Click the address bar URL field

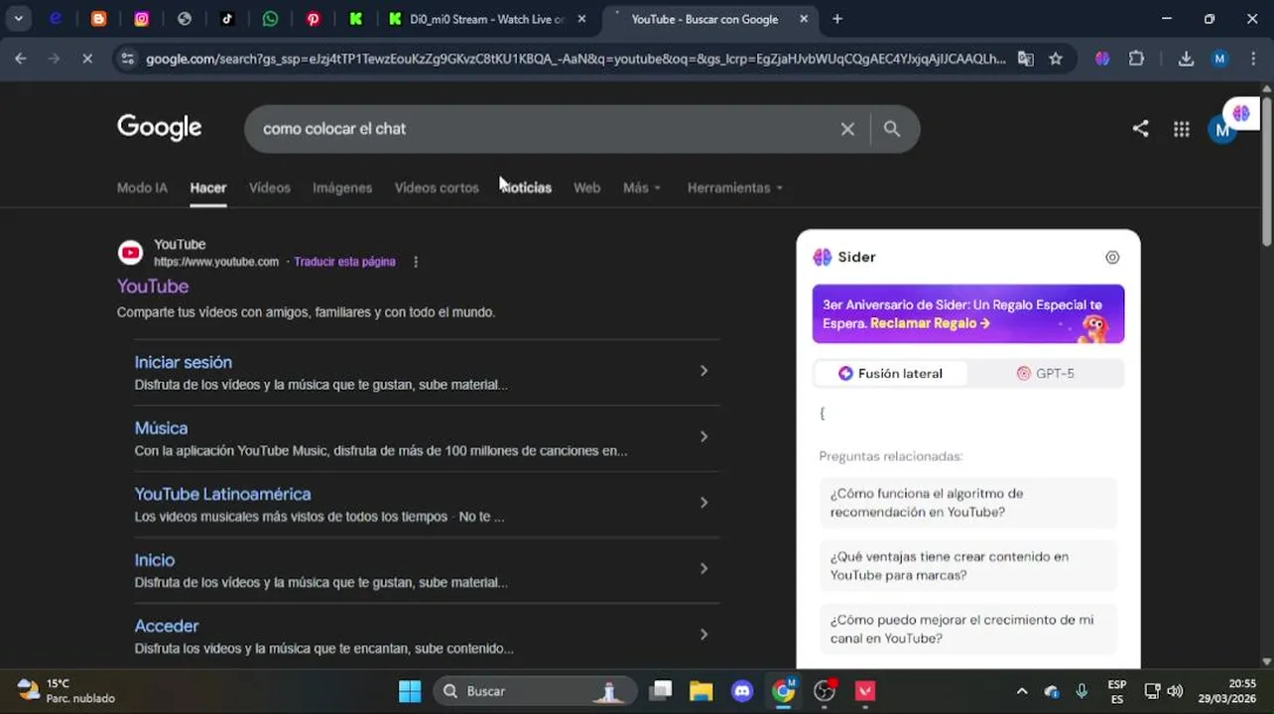tap(575, 59)
